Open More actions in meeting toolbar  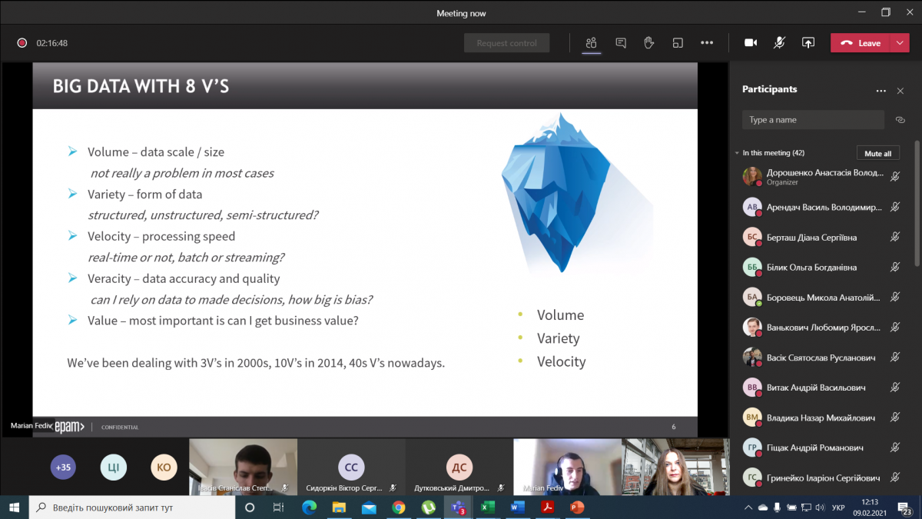click(707, 43)
